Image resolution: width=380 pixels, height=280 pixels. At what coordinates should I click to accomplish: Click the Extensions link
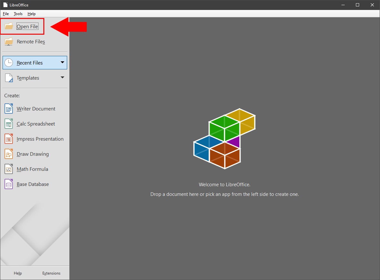[51, 273]
